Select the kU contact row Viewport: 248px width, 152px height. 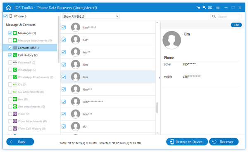[x=108, y=126]
